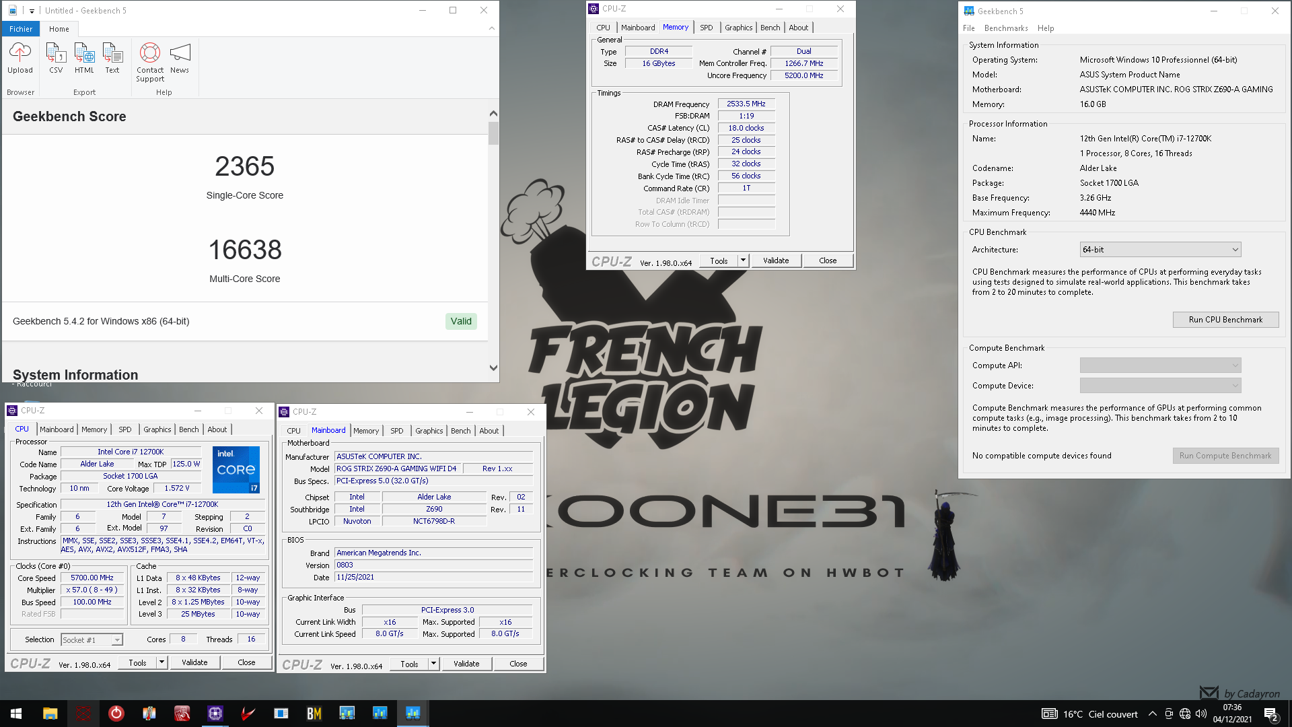The height and width of the screenshot is (727, 1292).
Task: Click the Core Speed 5700.00 MHz field
Action: point(92,578)
